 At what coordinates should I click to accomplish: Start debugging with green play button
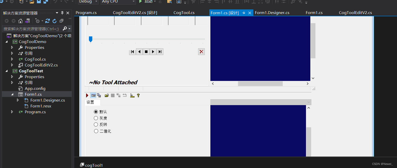141,2
